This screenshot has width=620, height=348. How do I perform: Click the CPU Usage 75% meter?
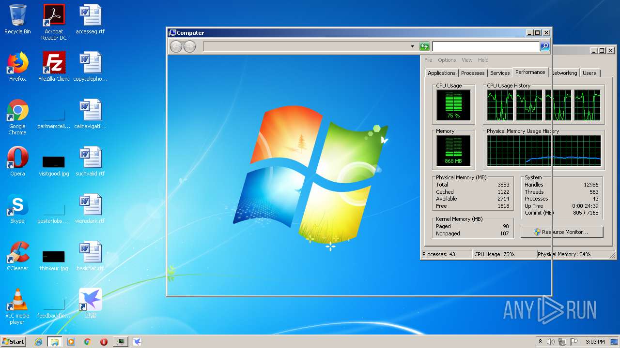click(453, 105)
